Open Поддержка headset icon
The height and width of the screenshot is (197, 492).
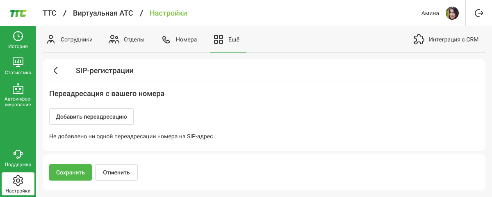(18, 154)
